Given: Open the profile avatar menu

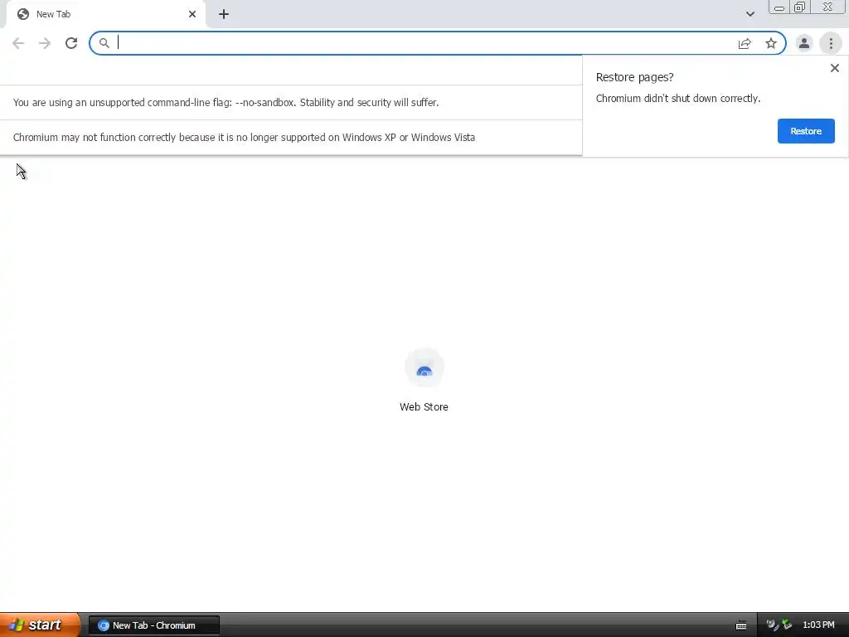Looking at the screenshot, I should [804, 43].
